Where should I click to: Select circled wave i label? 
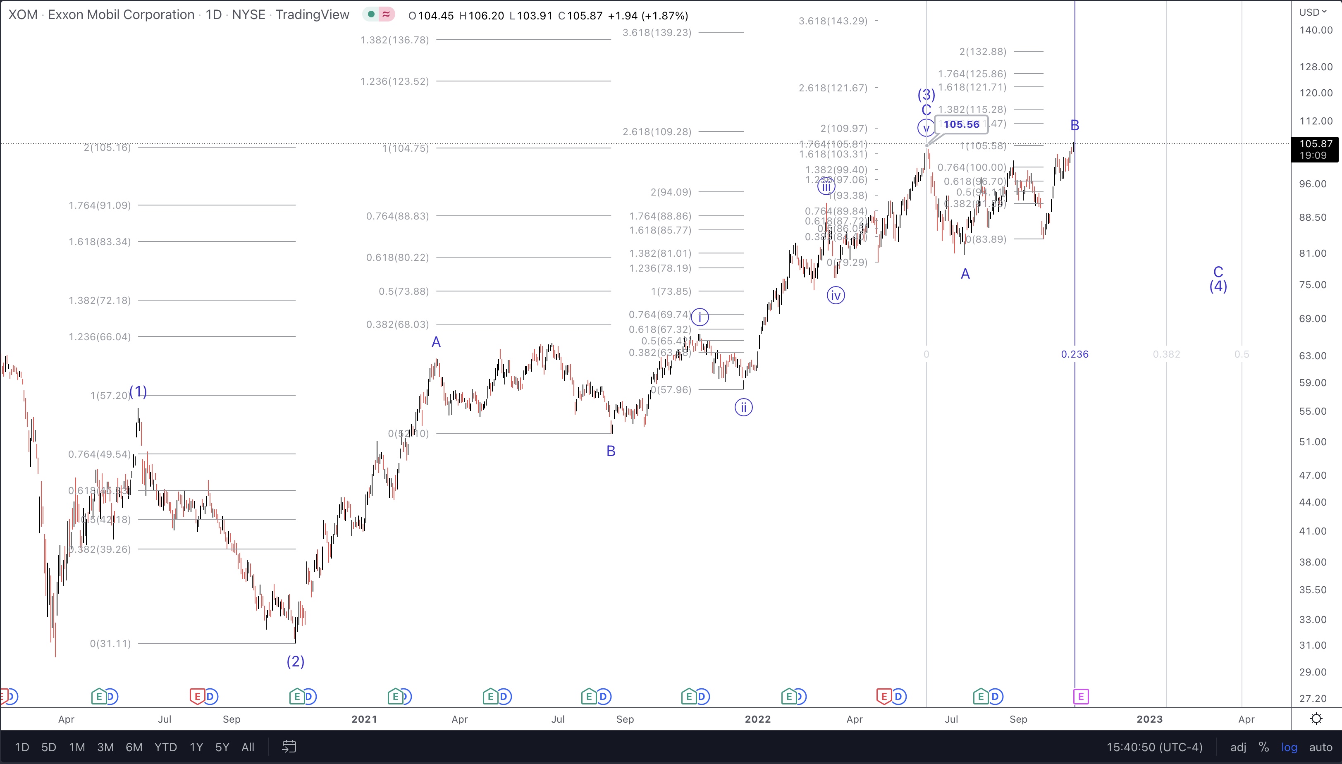(700, 317)
